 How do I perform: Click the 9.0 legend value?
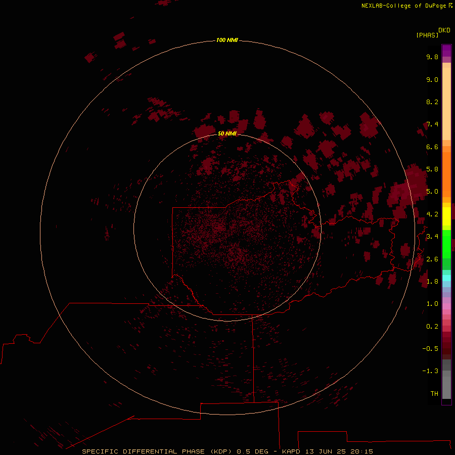432,79
